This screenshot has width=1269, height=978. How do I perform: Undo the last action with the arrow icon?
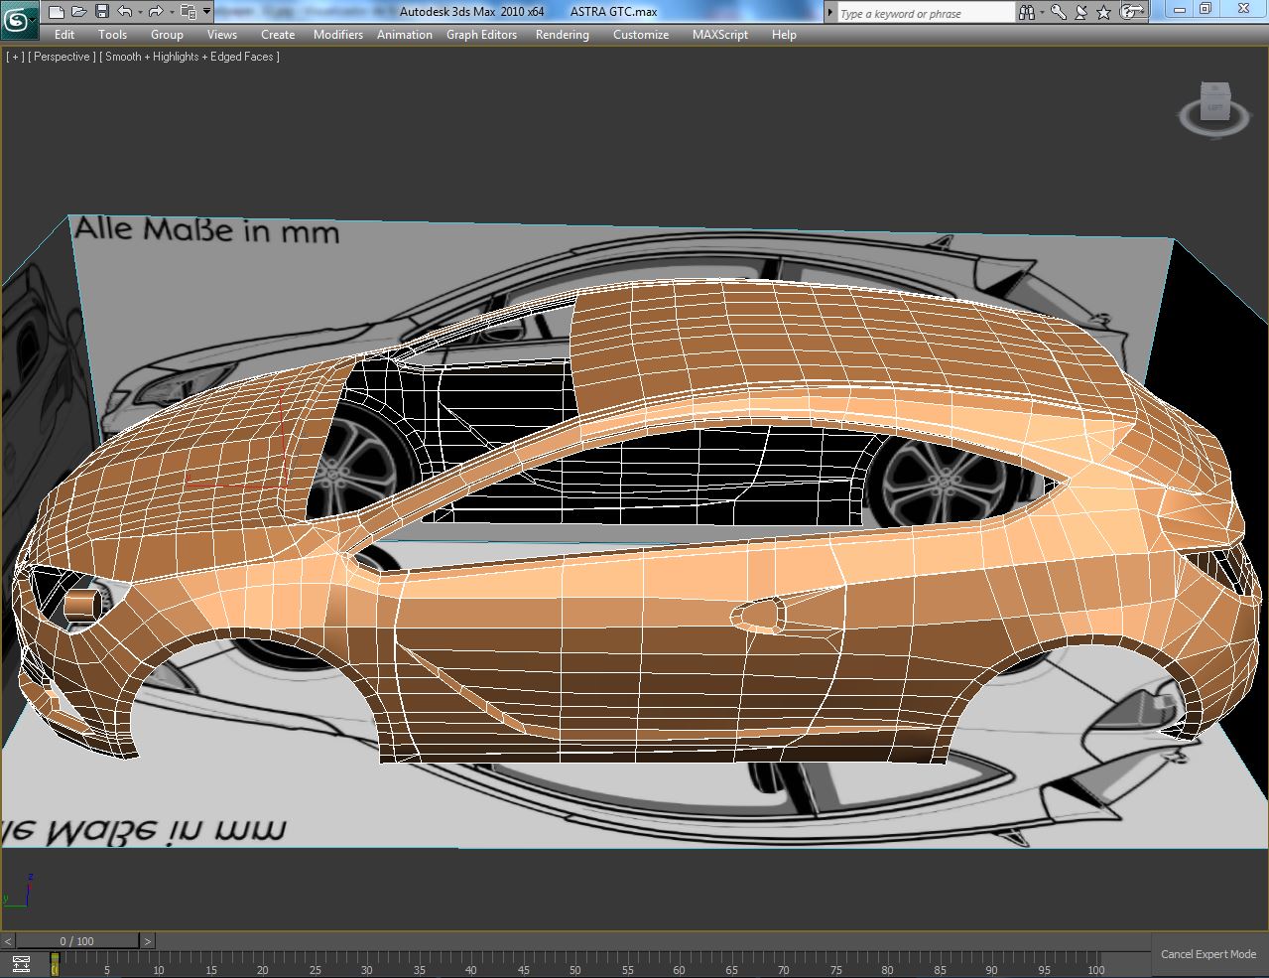point(125,12)
